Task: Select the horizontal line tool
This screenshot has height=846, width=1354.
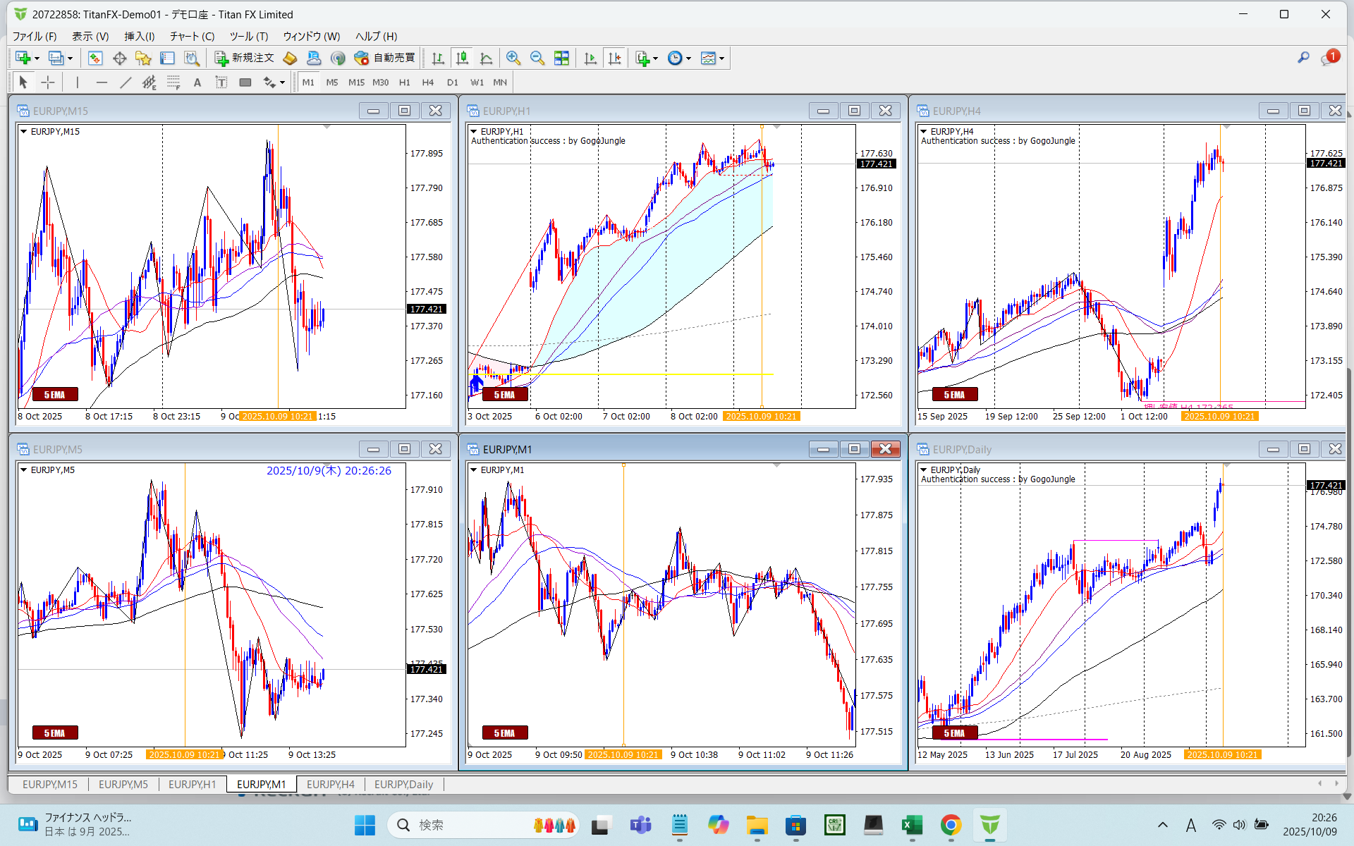Action: (102, 82)
